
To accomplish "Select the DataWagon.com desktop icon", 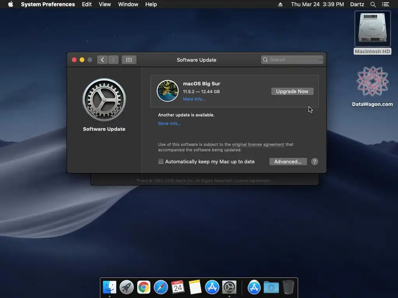I will (372, 87).
